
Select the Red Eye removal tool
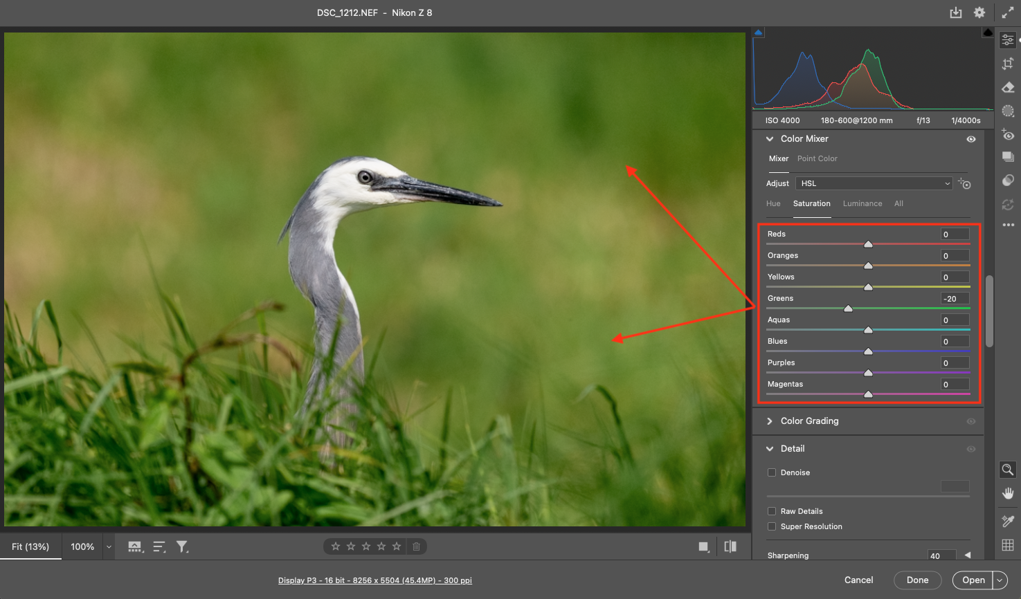(1008, 135)
